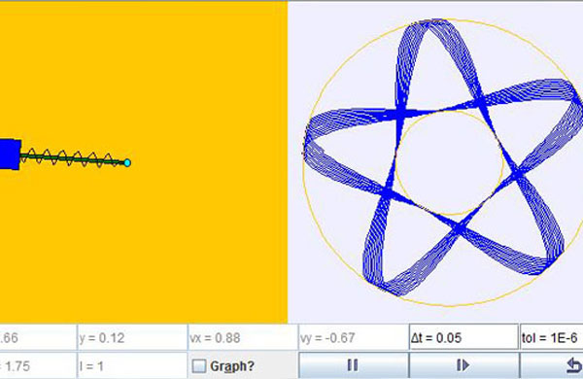583x379 pixels.
Task: Advance the simulation one step
Action: [x=463, y=365]
